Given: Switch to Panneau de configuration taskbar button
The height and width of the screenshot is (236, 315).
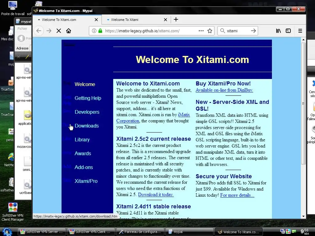Looking at the screenshot, I should (x=140, y=232).
